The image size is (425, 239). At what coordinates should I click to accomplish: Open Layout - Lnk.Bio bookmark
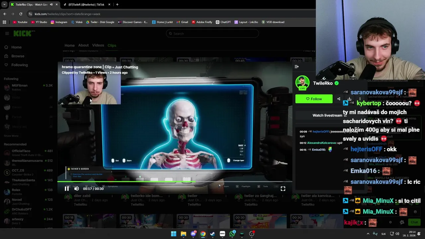246,22
